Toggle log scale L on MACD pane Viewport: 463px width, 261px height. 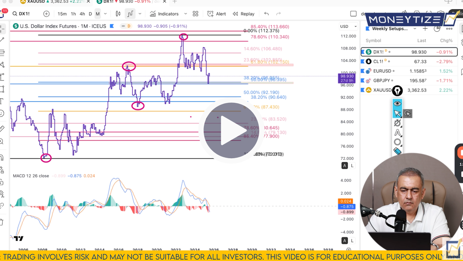(352, 241)
